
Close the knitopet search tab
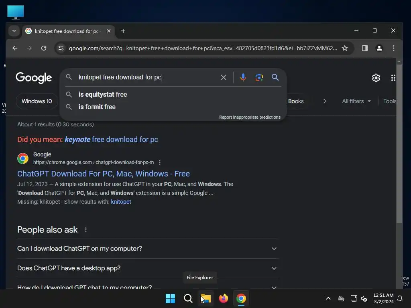click(109, 31)
